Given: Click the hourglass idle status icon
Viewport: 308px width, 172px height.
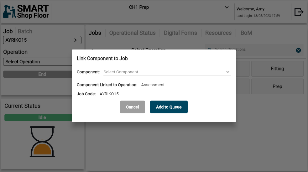Looking at the screenshot, I should click(x=42, y=142).
